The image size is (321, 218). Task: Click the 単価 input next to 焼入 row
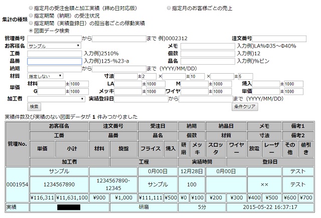[x=266, y=91]
